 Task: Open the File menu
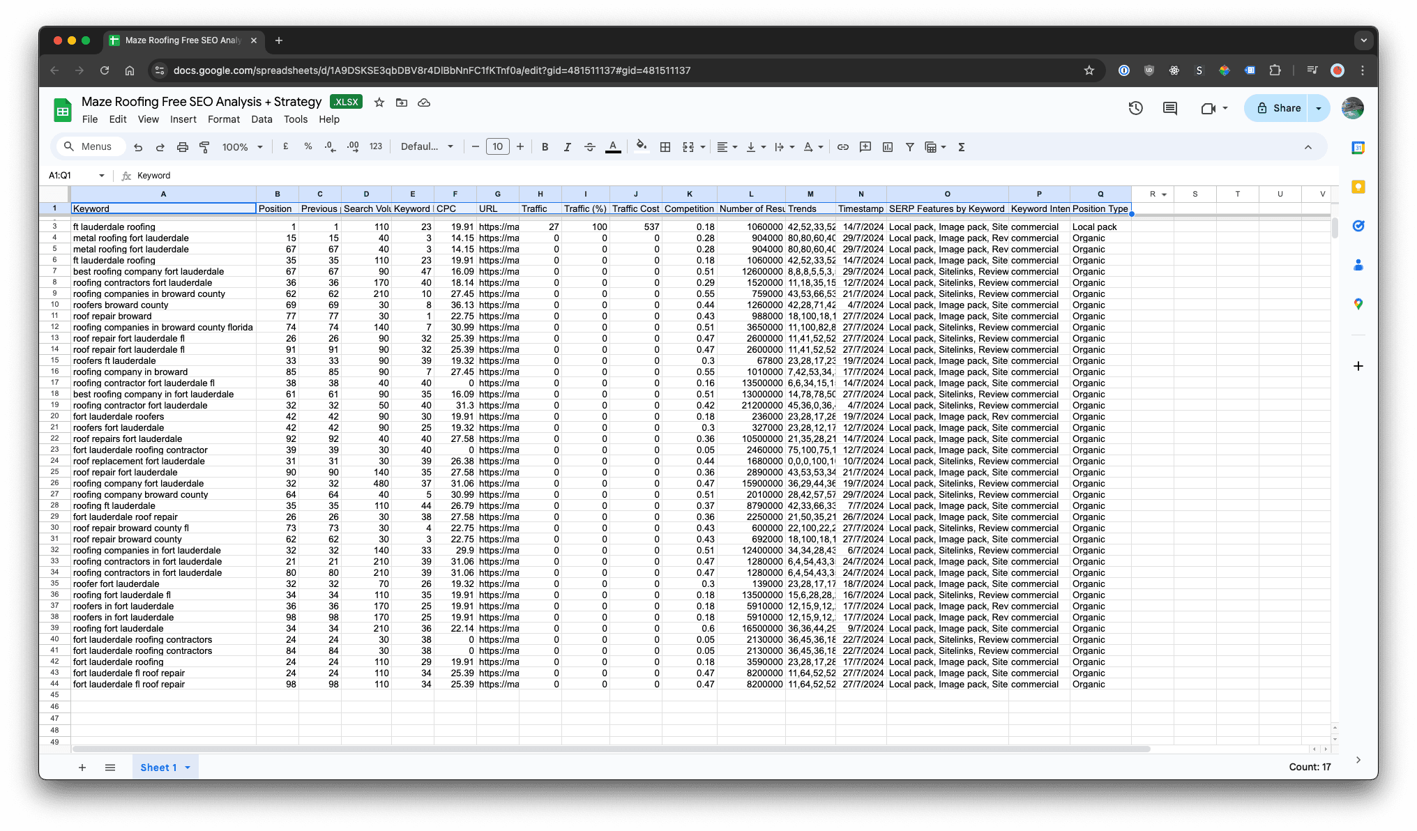tap(90, 119)
